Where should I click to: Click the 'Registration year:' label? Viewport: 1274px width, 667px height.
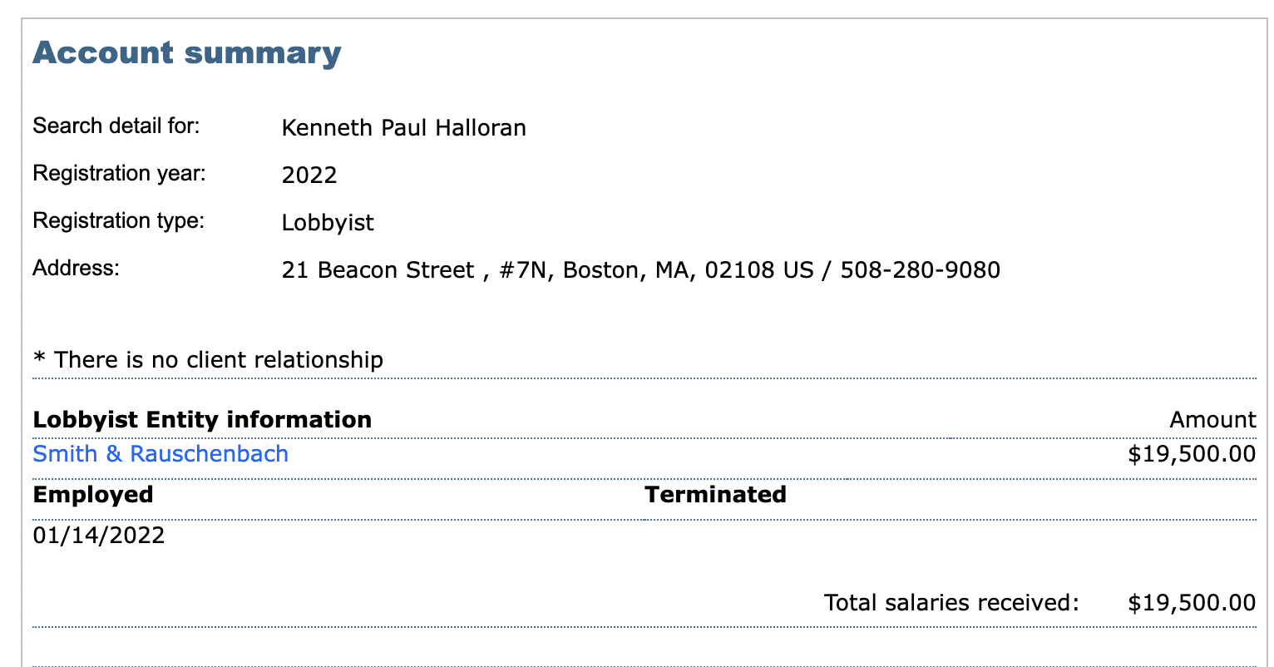(x=119, y=174)
